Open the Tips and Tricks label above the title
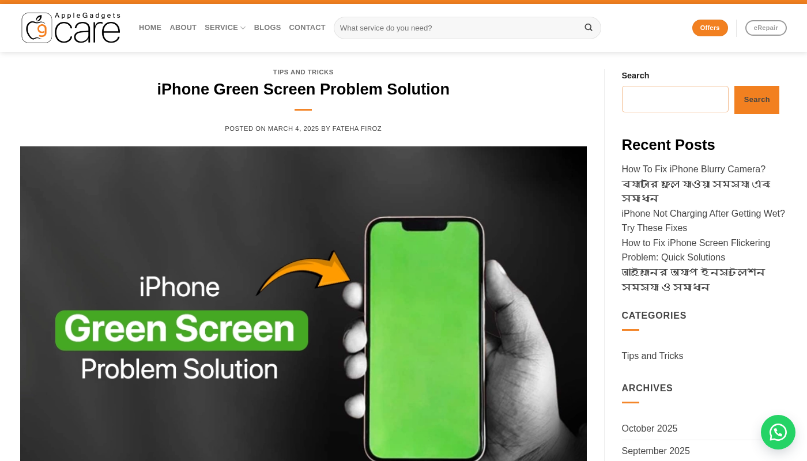Image resolution: width=807 pixels, height=461 pixels. [x=303, y=72]
